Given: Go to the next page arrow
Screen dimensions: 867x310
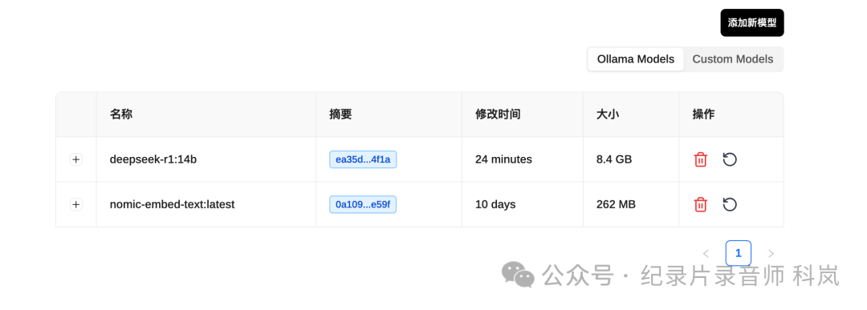Looking at the screenshot, I should click(771, 254).
